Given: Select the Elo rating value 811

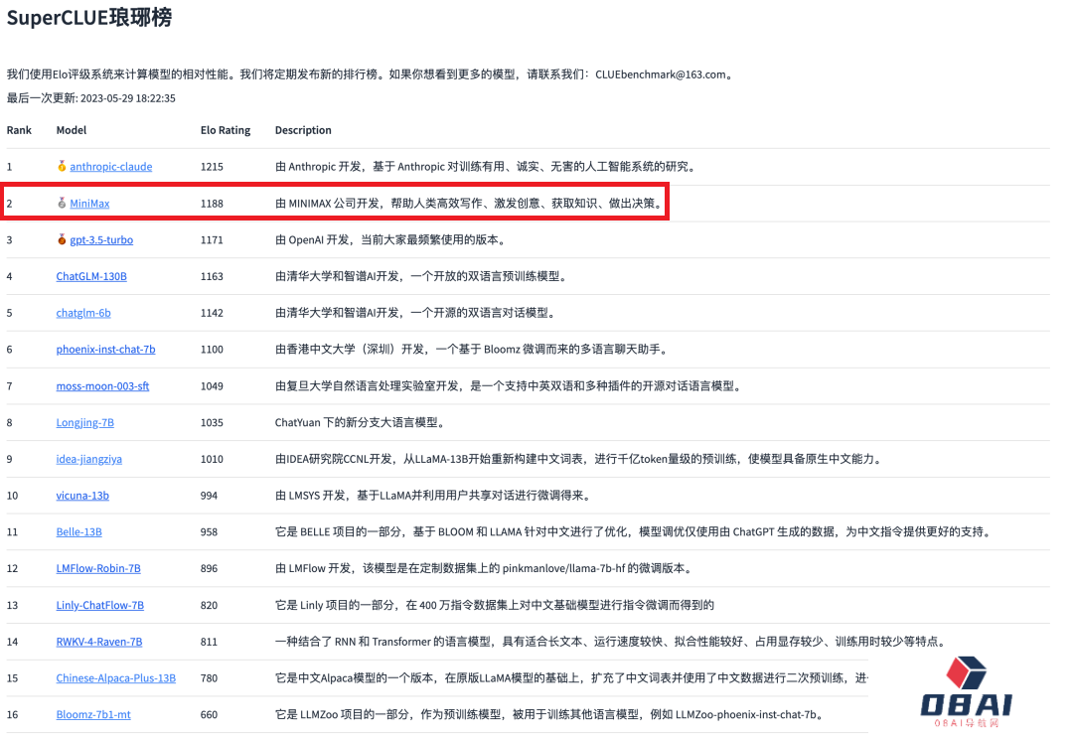Looking at the screenshot, I should coord(209,642).
